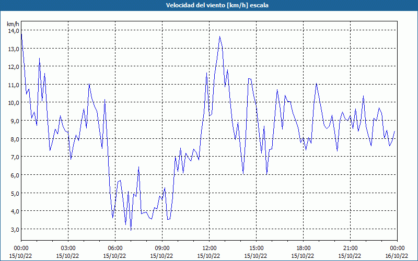Click the 18:00 time axis label
418x261 pixels.
point(304,248)
